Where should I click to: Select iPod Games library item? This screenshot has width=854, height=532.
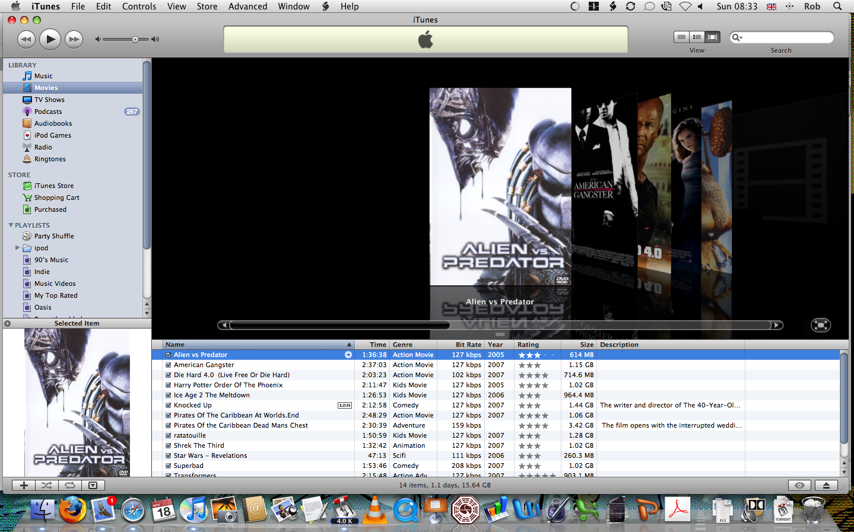(x=52, y=135)
